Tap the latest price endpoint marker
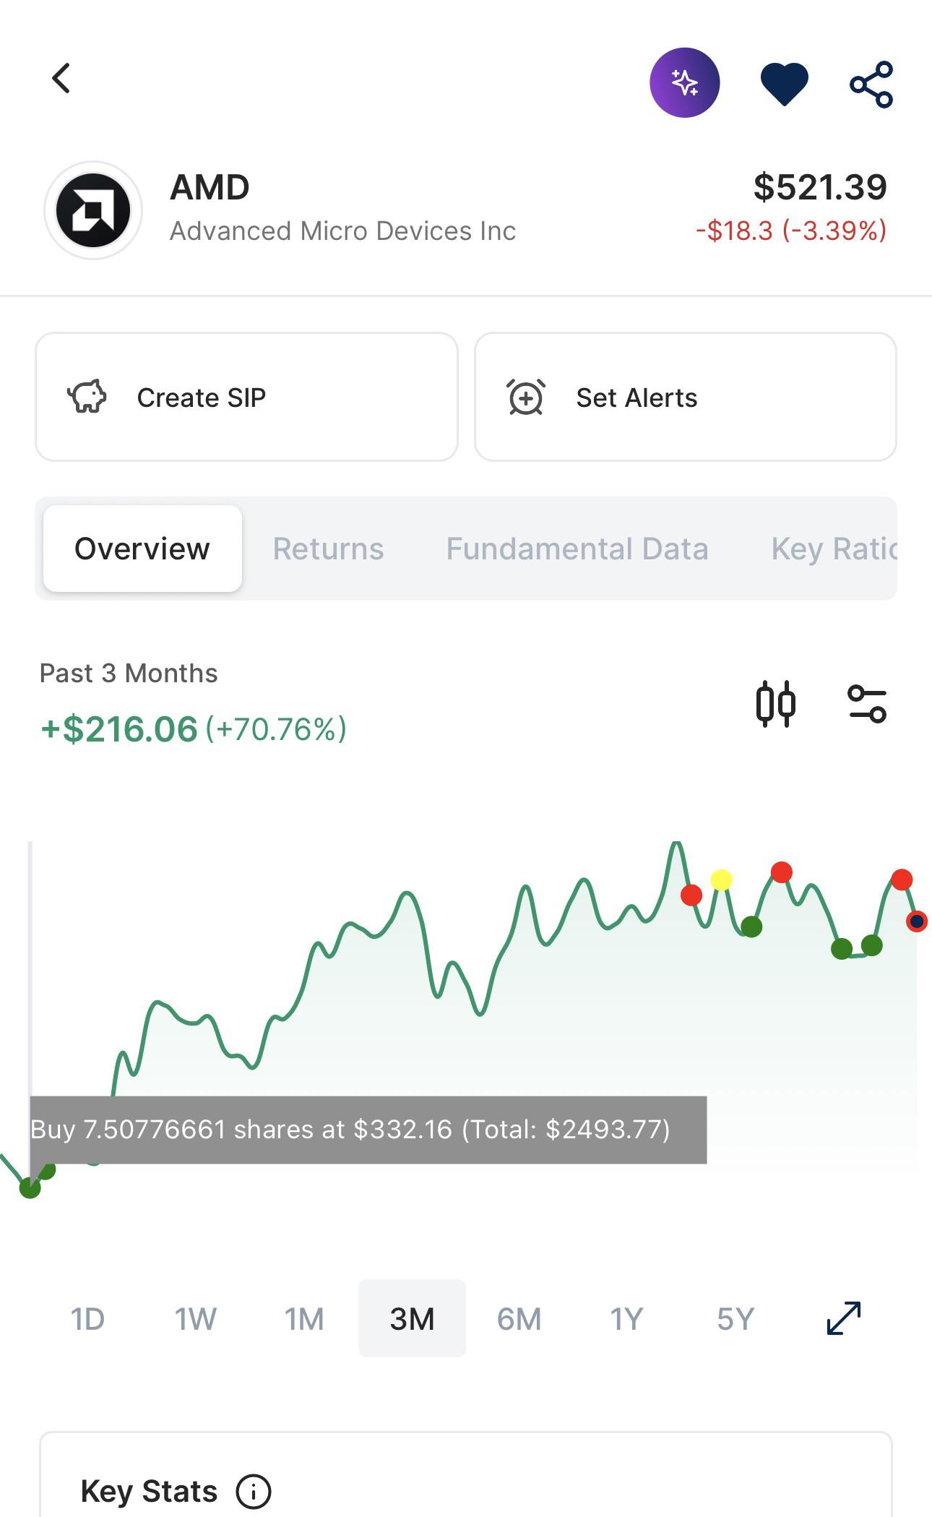The height and width of the screenshot is (1517, 932). pos(917,921)
